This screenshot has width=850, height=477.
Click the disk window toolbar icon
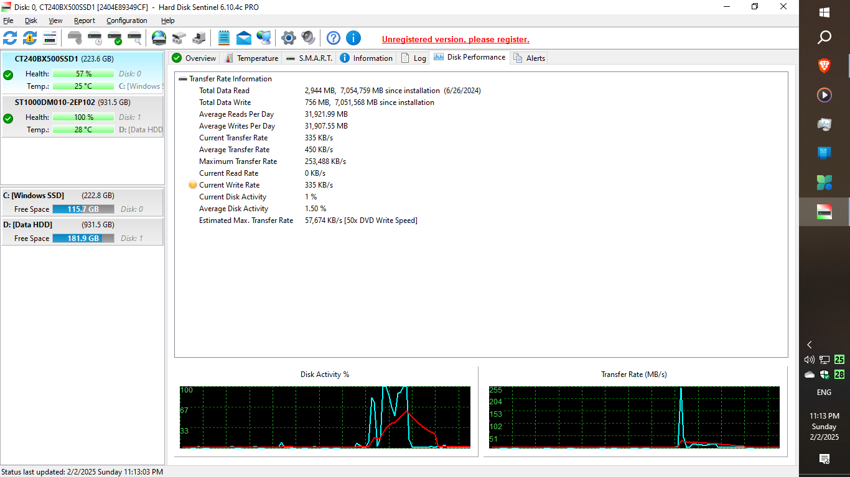[x=50, y=38]
